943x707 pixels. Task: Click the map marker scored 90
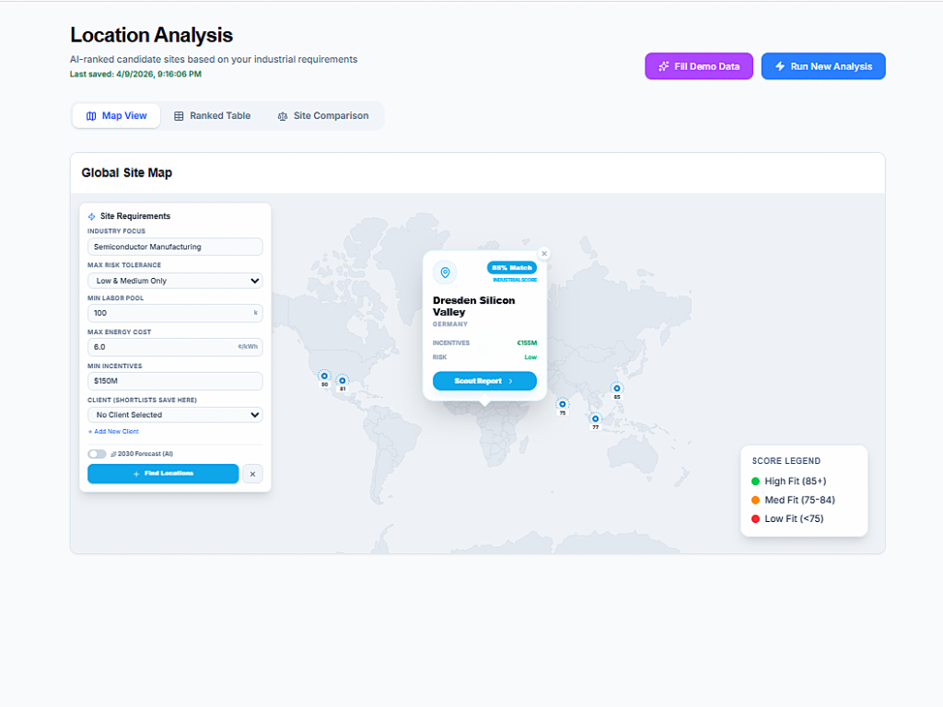pyautogui.click(x=324, y=376)
